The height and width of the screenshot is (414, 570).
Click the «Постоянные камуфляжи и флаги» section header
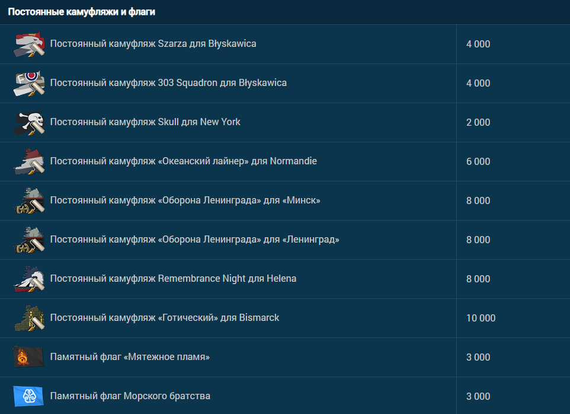pos(82,12)
